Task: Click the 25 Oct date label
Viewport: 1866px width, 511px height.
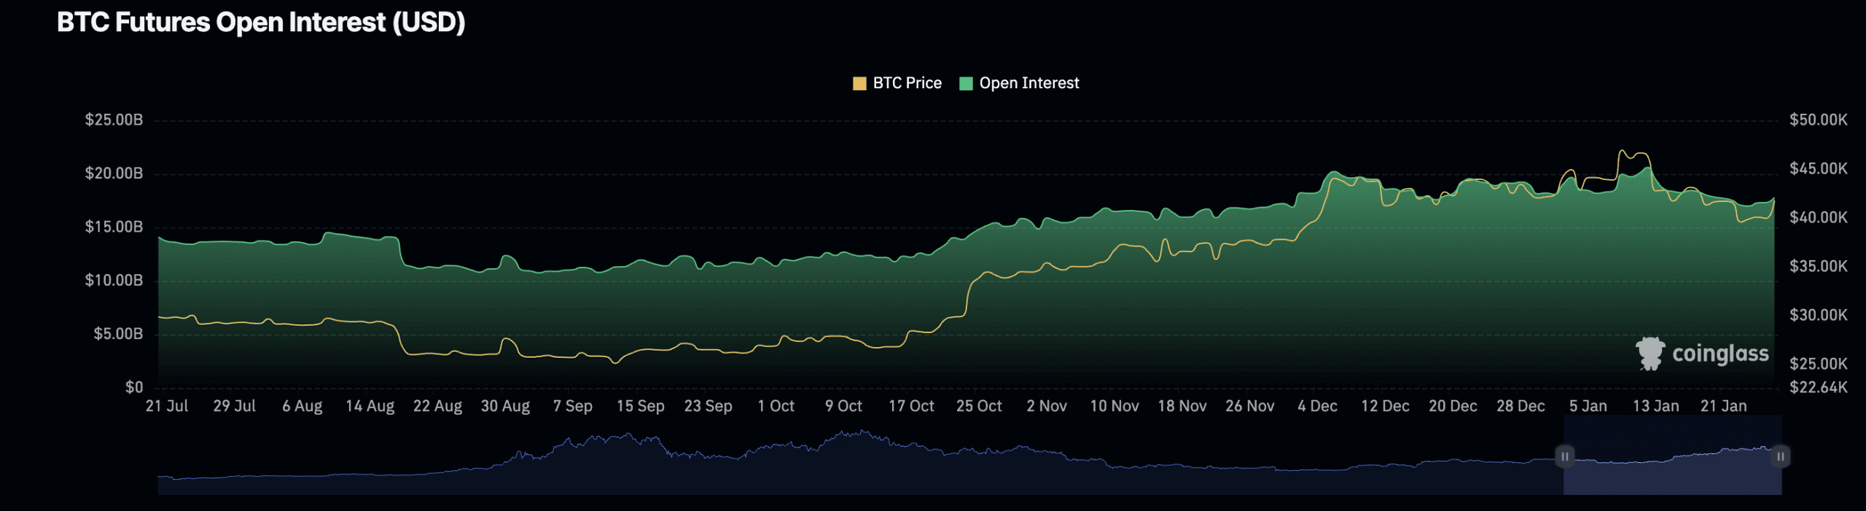Action: pyautogui.click(x=979, y=406)
